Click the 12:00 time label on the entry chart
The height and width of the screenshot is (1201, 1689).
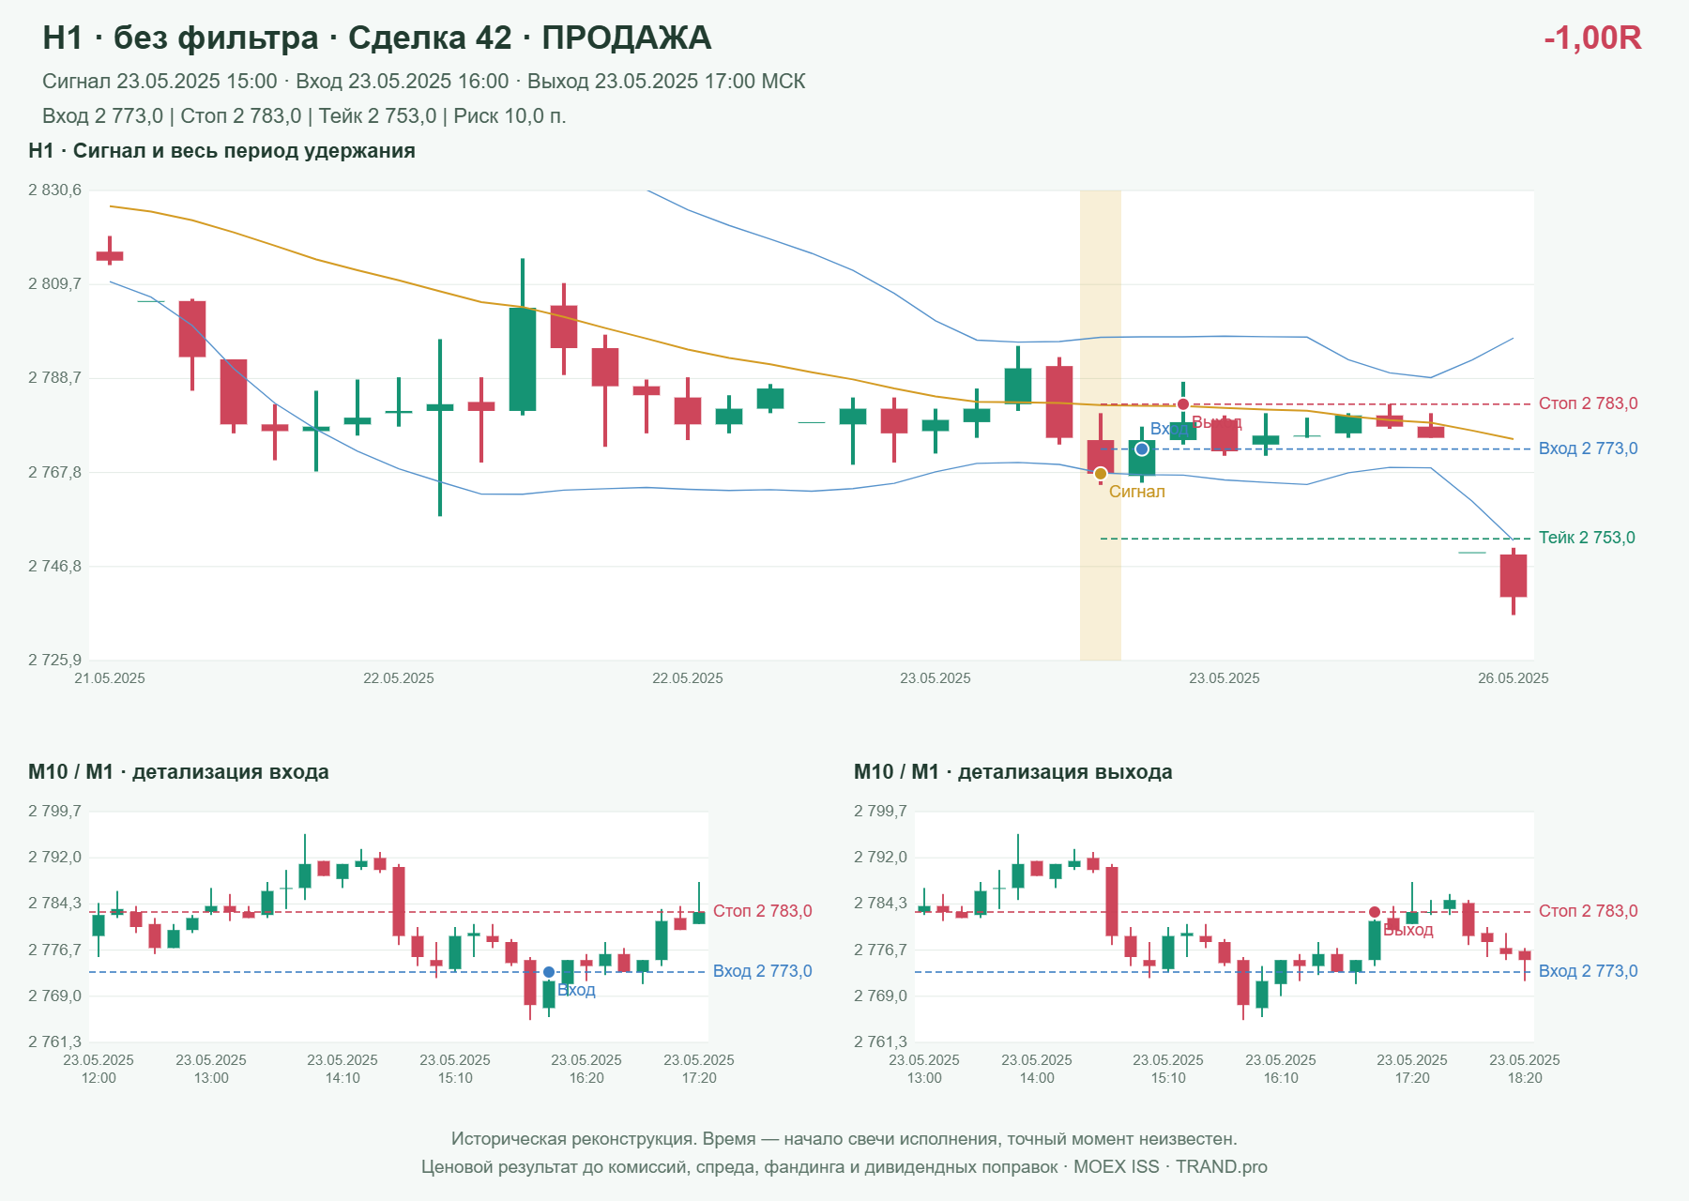pos(99,1078)
